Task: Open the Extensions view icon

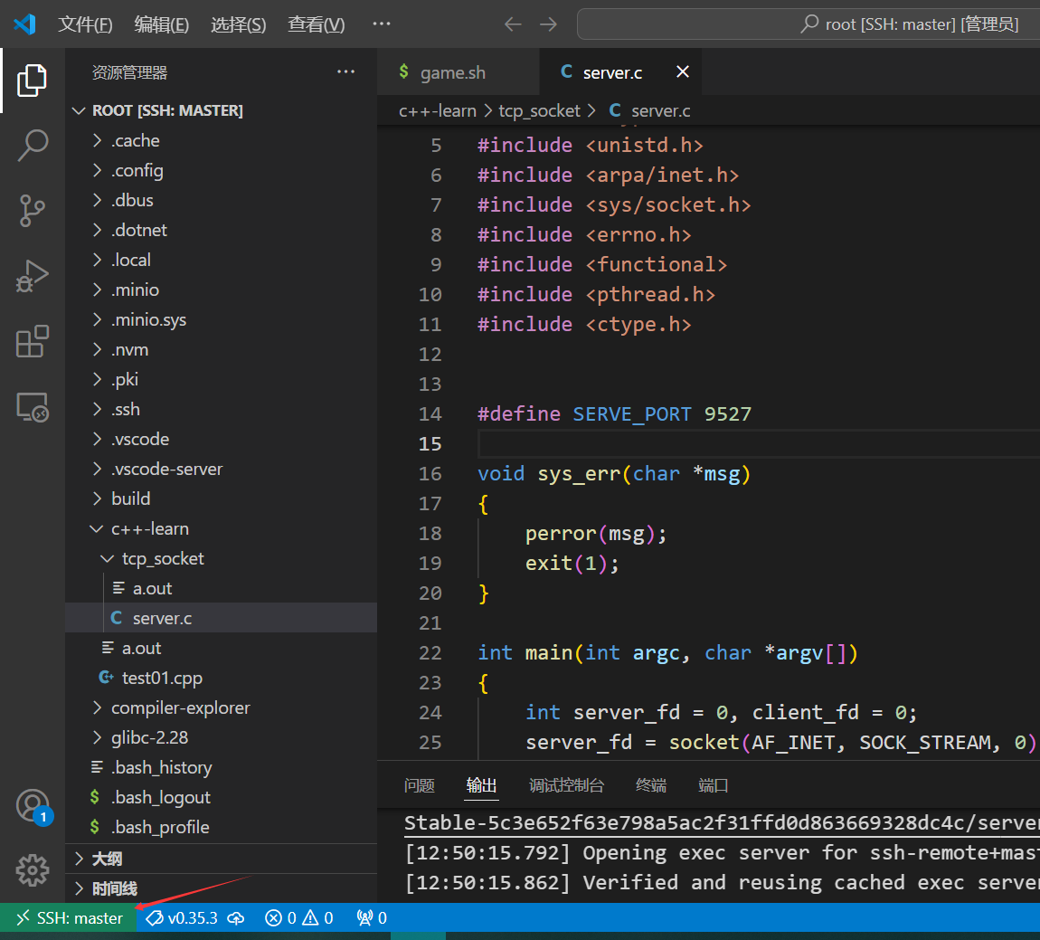Action: (32, 341)
